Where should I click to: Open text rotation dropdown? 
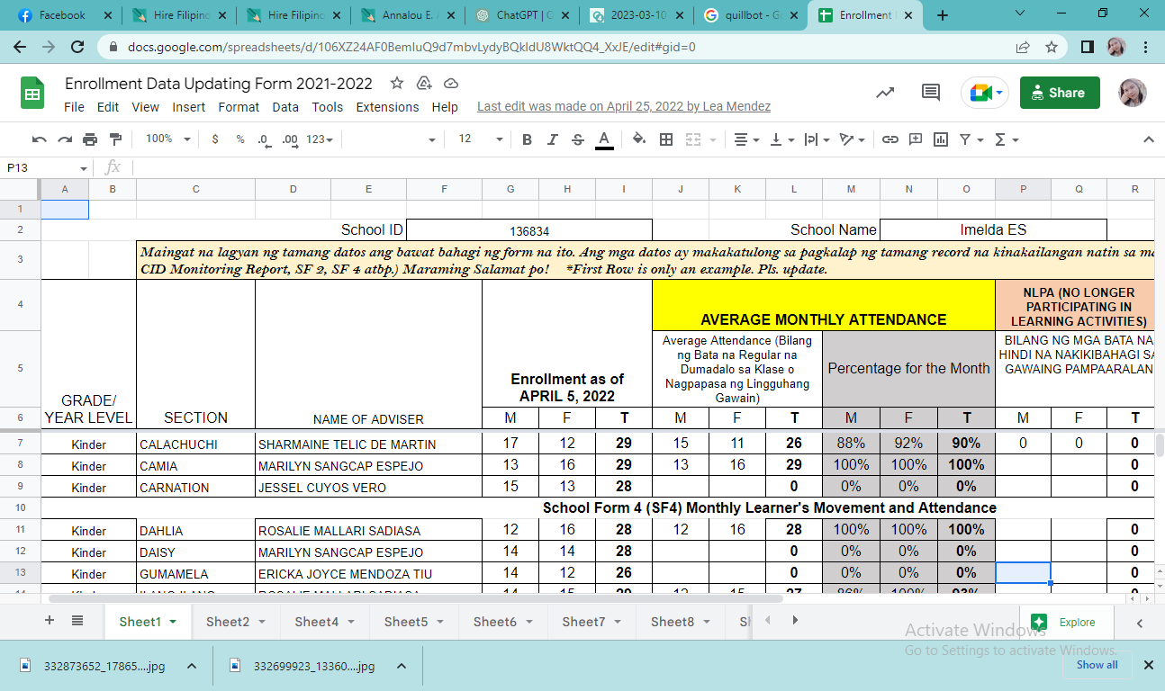[x=852, y=139]
